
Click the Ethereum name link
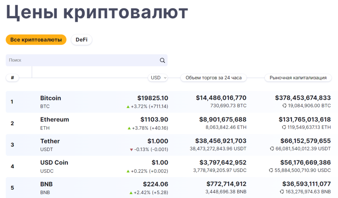pos(54,120)
